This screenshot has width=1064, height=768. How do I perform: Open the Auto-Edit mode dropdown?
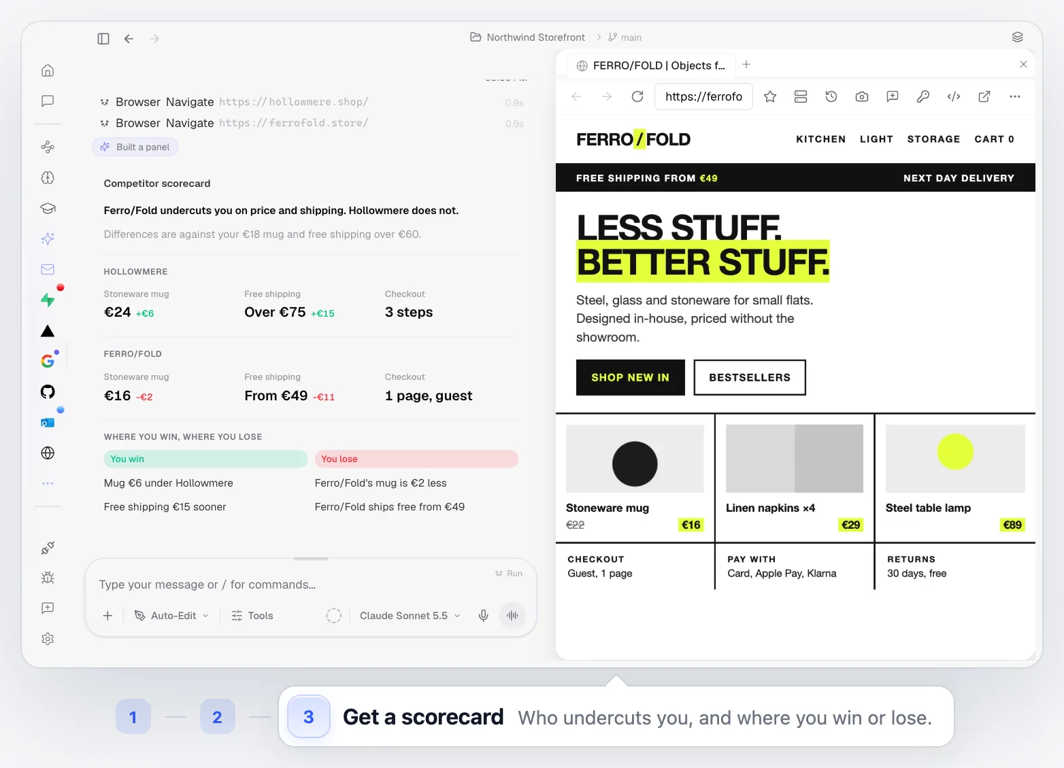(171, 616)
